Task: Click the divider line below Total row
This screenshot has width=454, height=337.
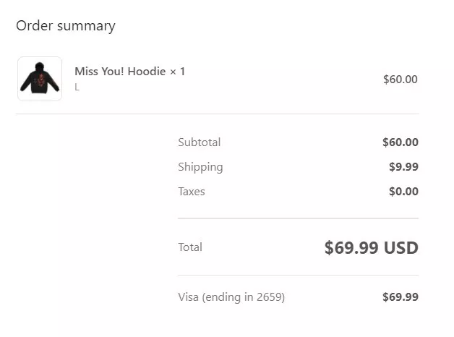Action: tap(299, 275)
